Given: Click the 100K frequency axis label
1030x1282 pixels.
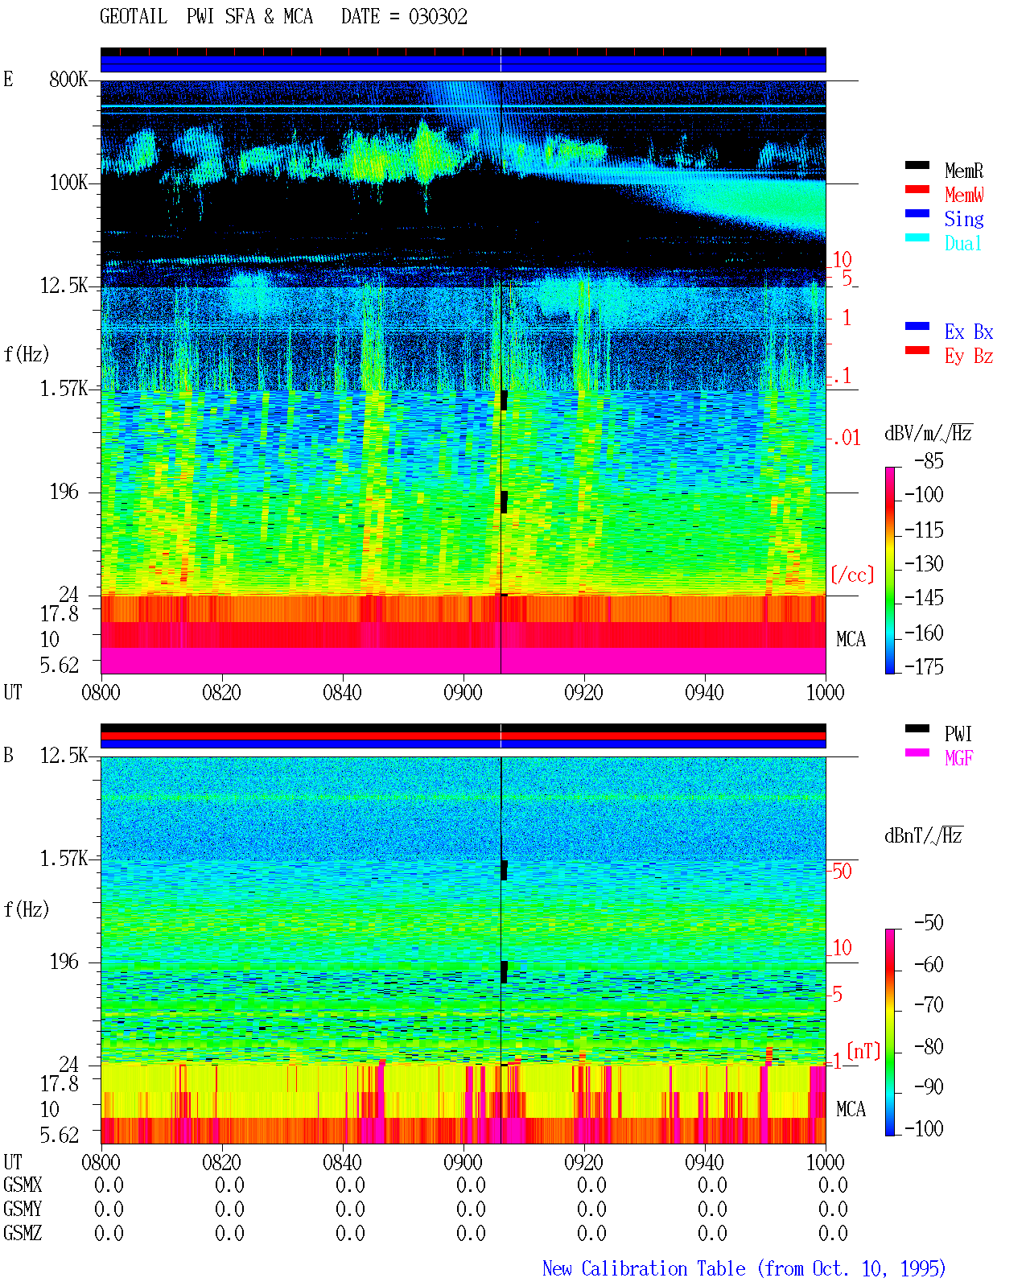Looking at the screenshot, I should (x=68, y=182).
